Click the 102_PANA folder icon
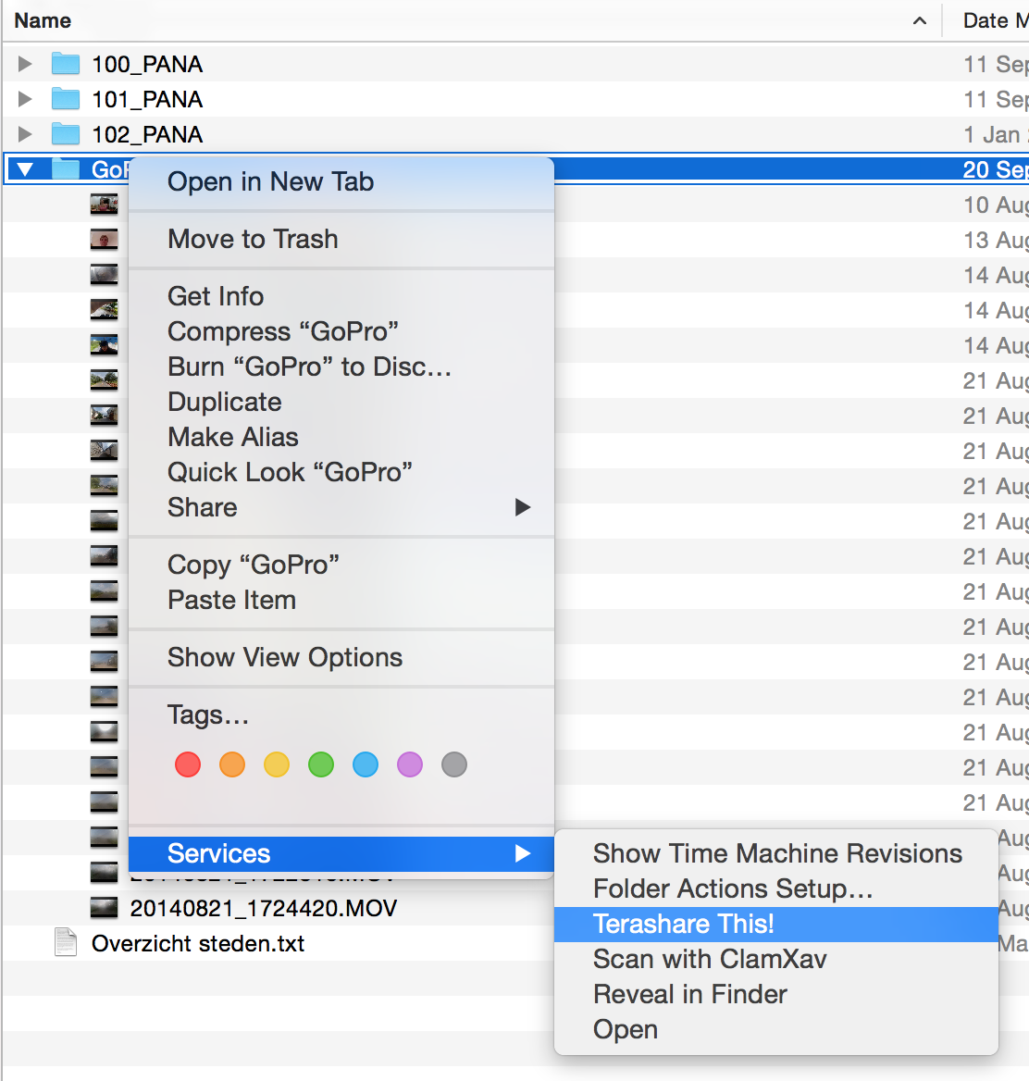 coord(66,134)
